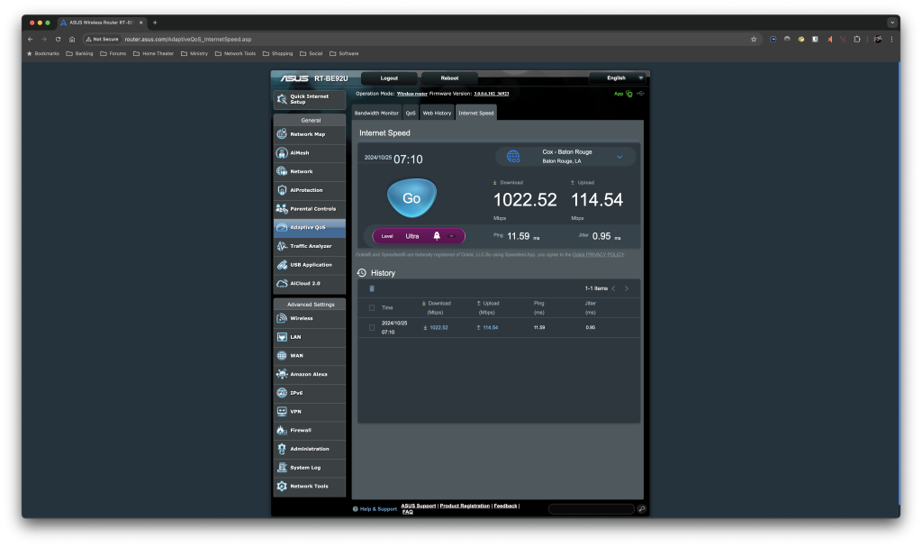Open the IPv6 settings icon

pyautogui.click(x=282, y=393)
